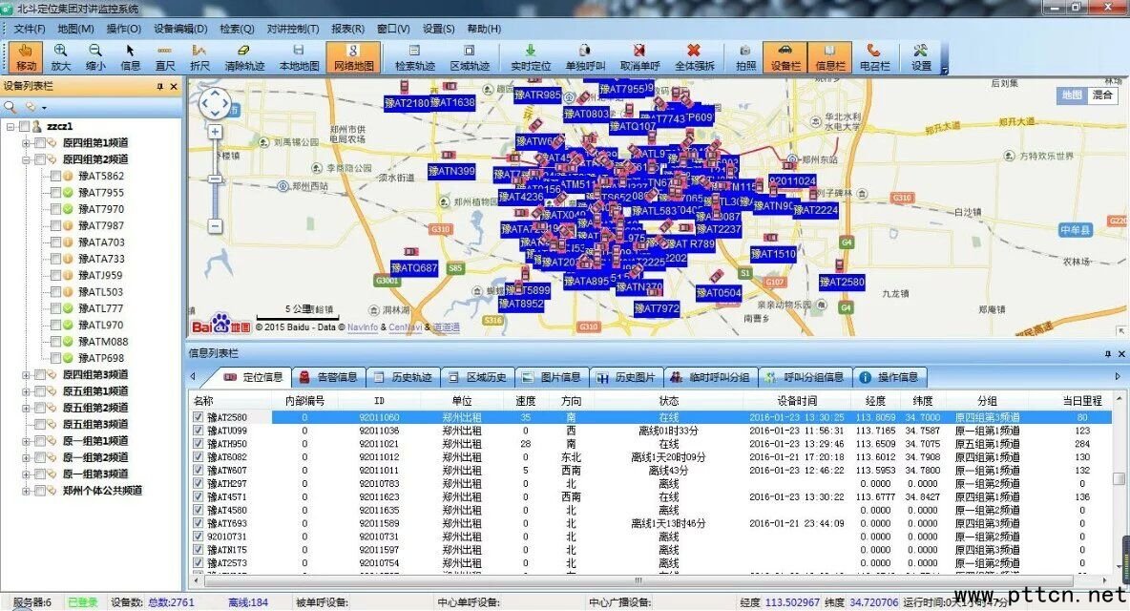Uncheck the 豫ATU099 row checkbox
Screen dimensions: 1130x611
[199, 431]
